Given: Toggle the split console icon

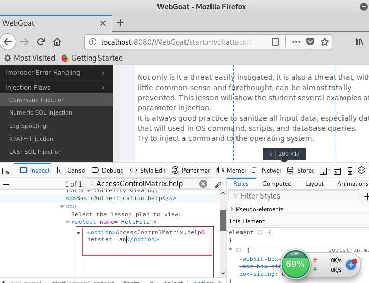Looking at the screenshot, I should coord(337,171).
